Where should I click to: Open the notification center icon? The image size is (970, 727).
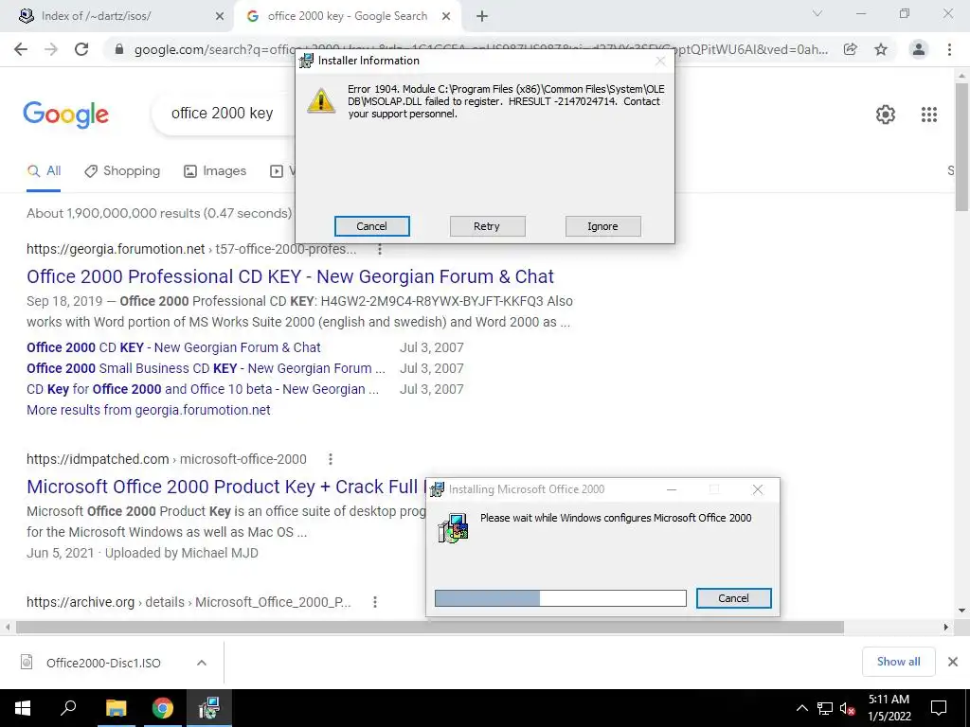[x=939, y=708]
